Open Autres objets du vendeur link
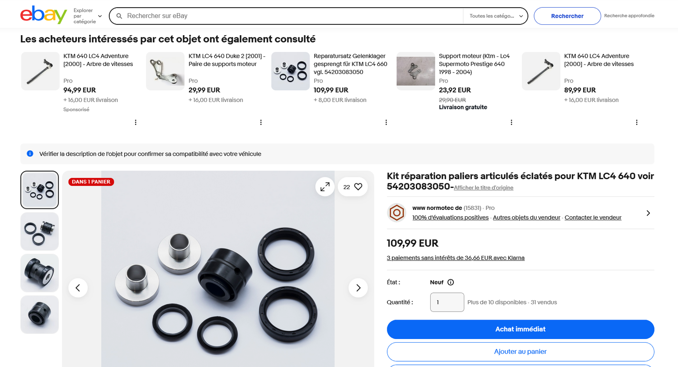The image size is (678, 367). (x=527, y=218)
